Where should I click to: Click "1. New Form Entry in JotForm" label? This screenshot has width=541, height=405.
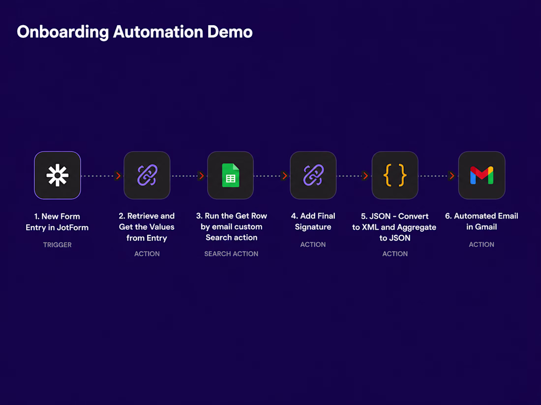tap(57, 222)
